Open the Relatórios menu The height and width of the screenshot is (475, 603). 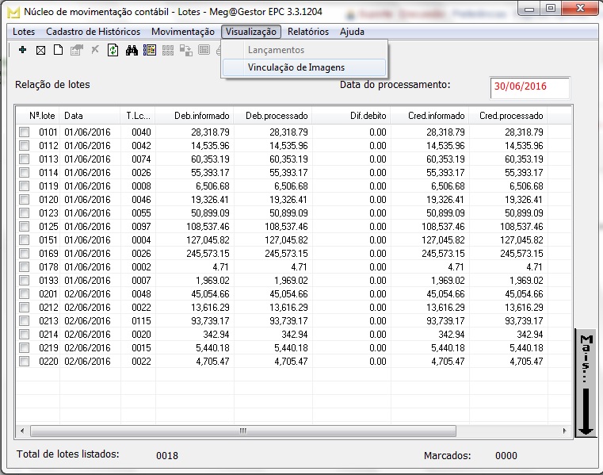click(x=307, y=32)
